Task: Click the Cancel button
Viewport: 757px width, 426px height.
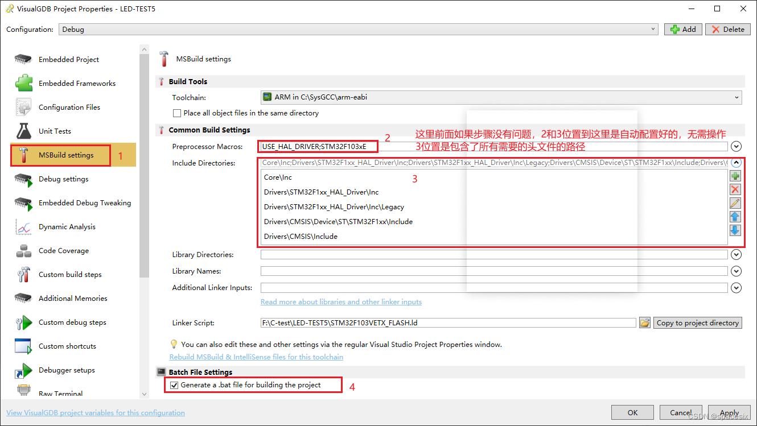Action: tap(681, 413)
